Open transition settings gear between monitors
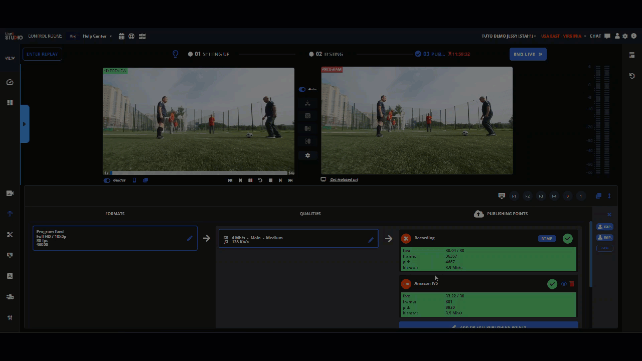 coord(307,155)
